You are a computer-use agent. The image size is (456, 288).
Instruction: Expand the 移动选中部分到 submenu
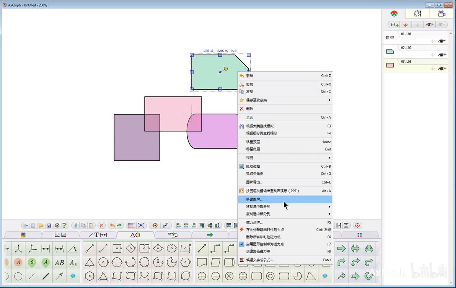pos(285,207)
